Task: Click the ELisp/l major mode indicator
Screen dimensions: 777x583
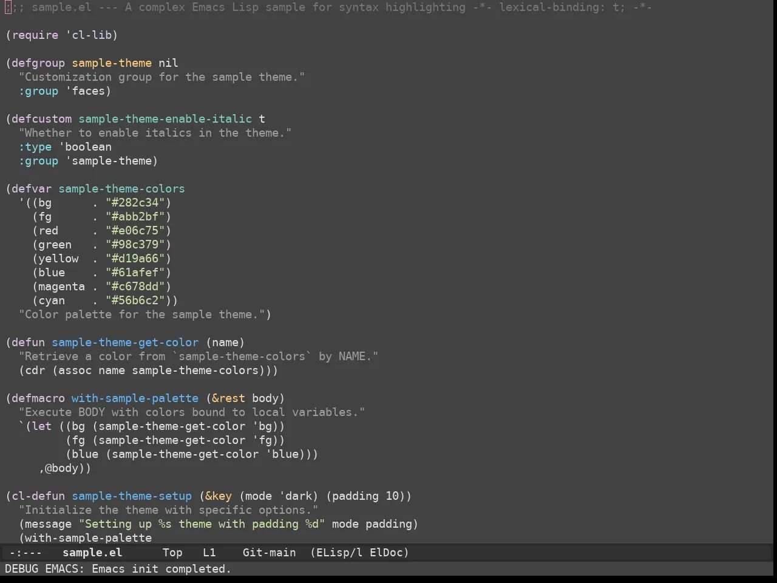Action: (x=336, y=553)
